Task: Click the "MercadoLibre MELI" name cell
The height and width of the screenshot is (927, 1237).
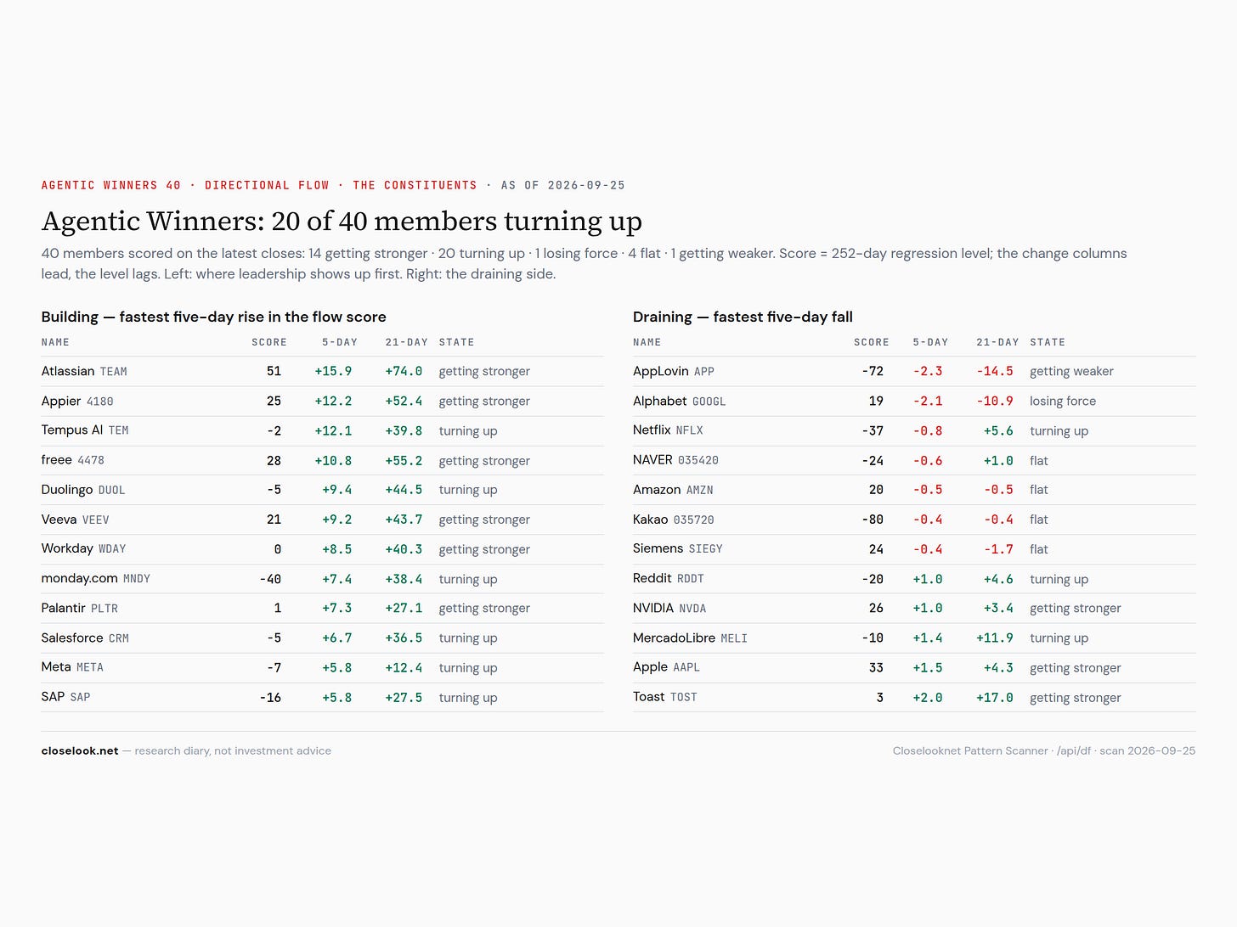Action: click(690, 638)
